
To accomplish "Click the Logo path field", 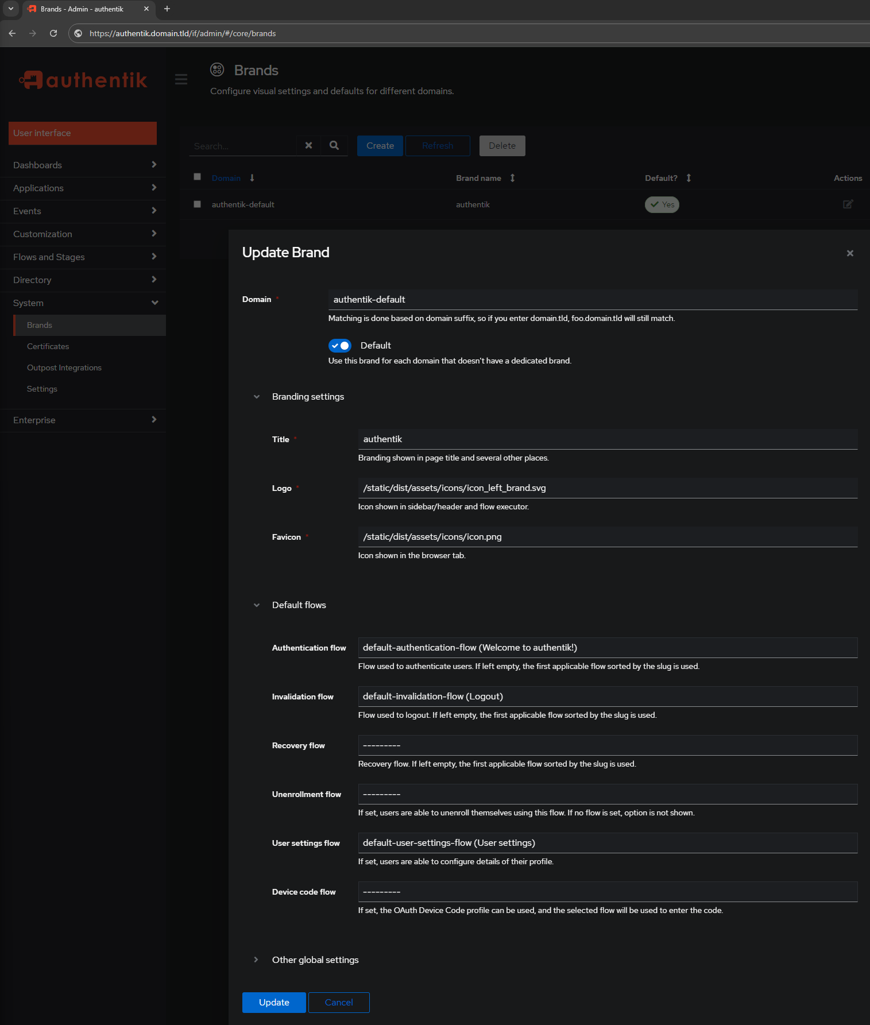I will click(608, 488).
